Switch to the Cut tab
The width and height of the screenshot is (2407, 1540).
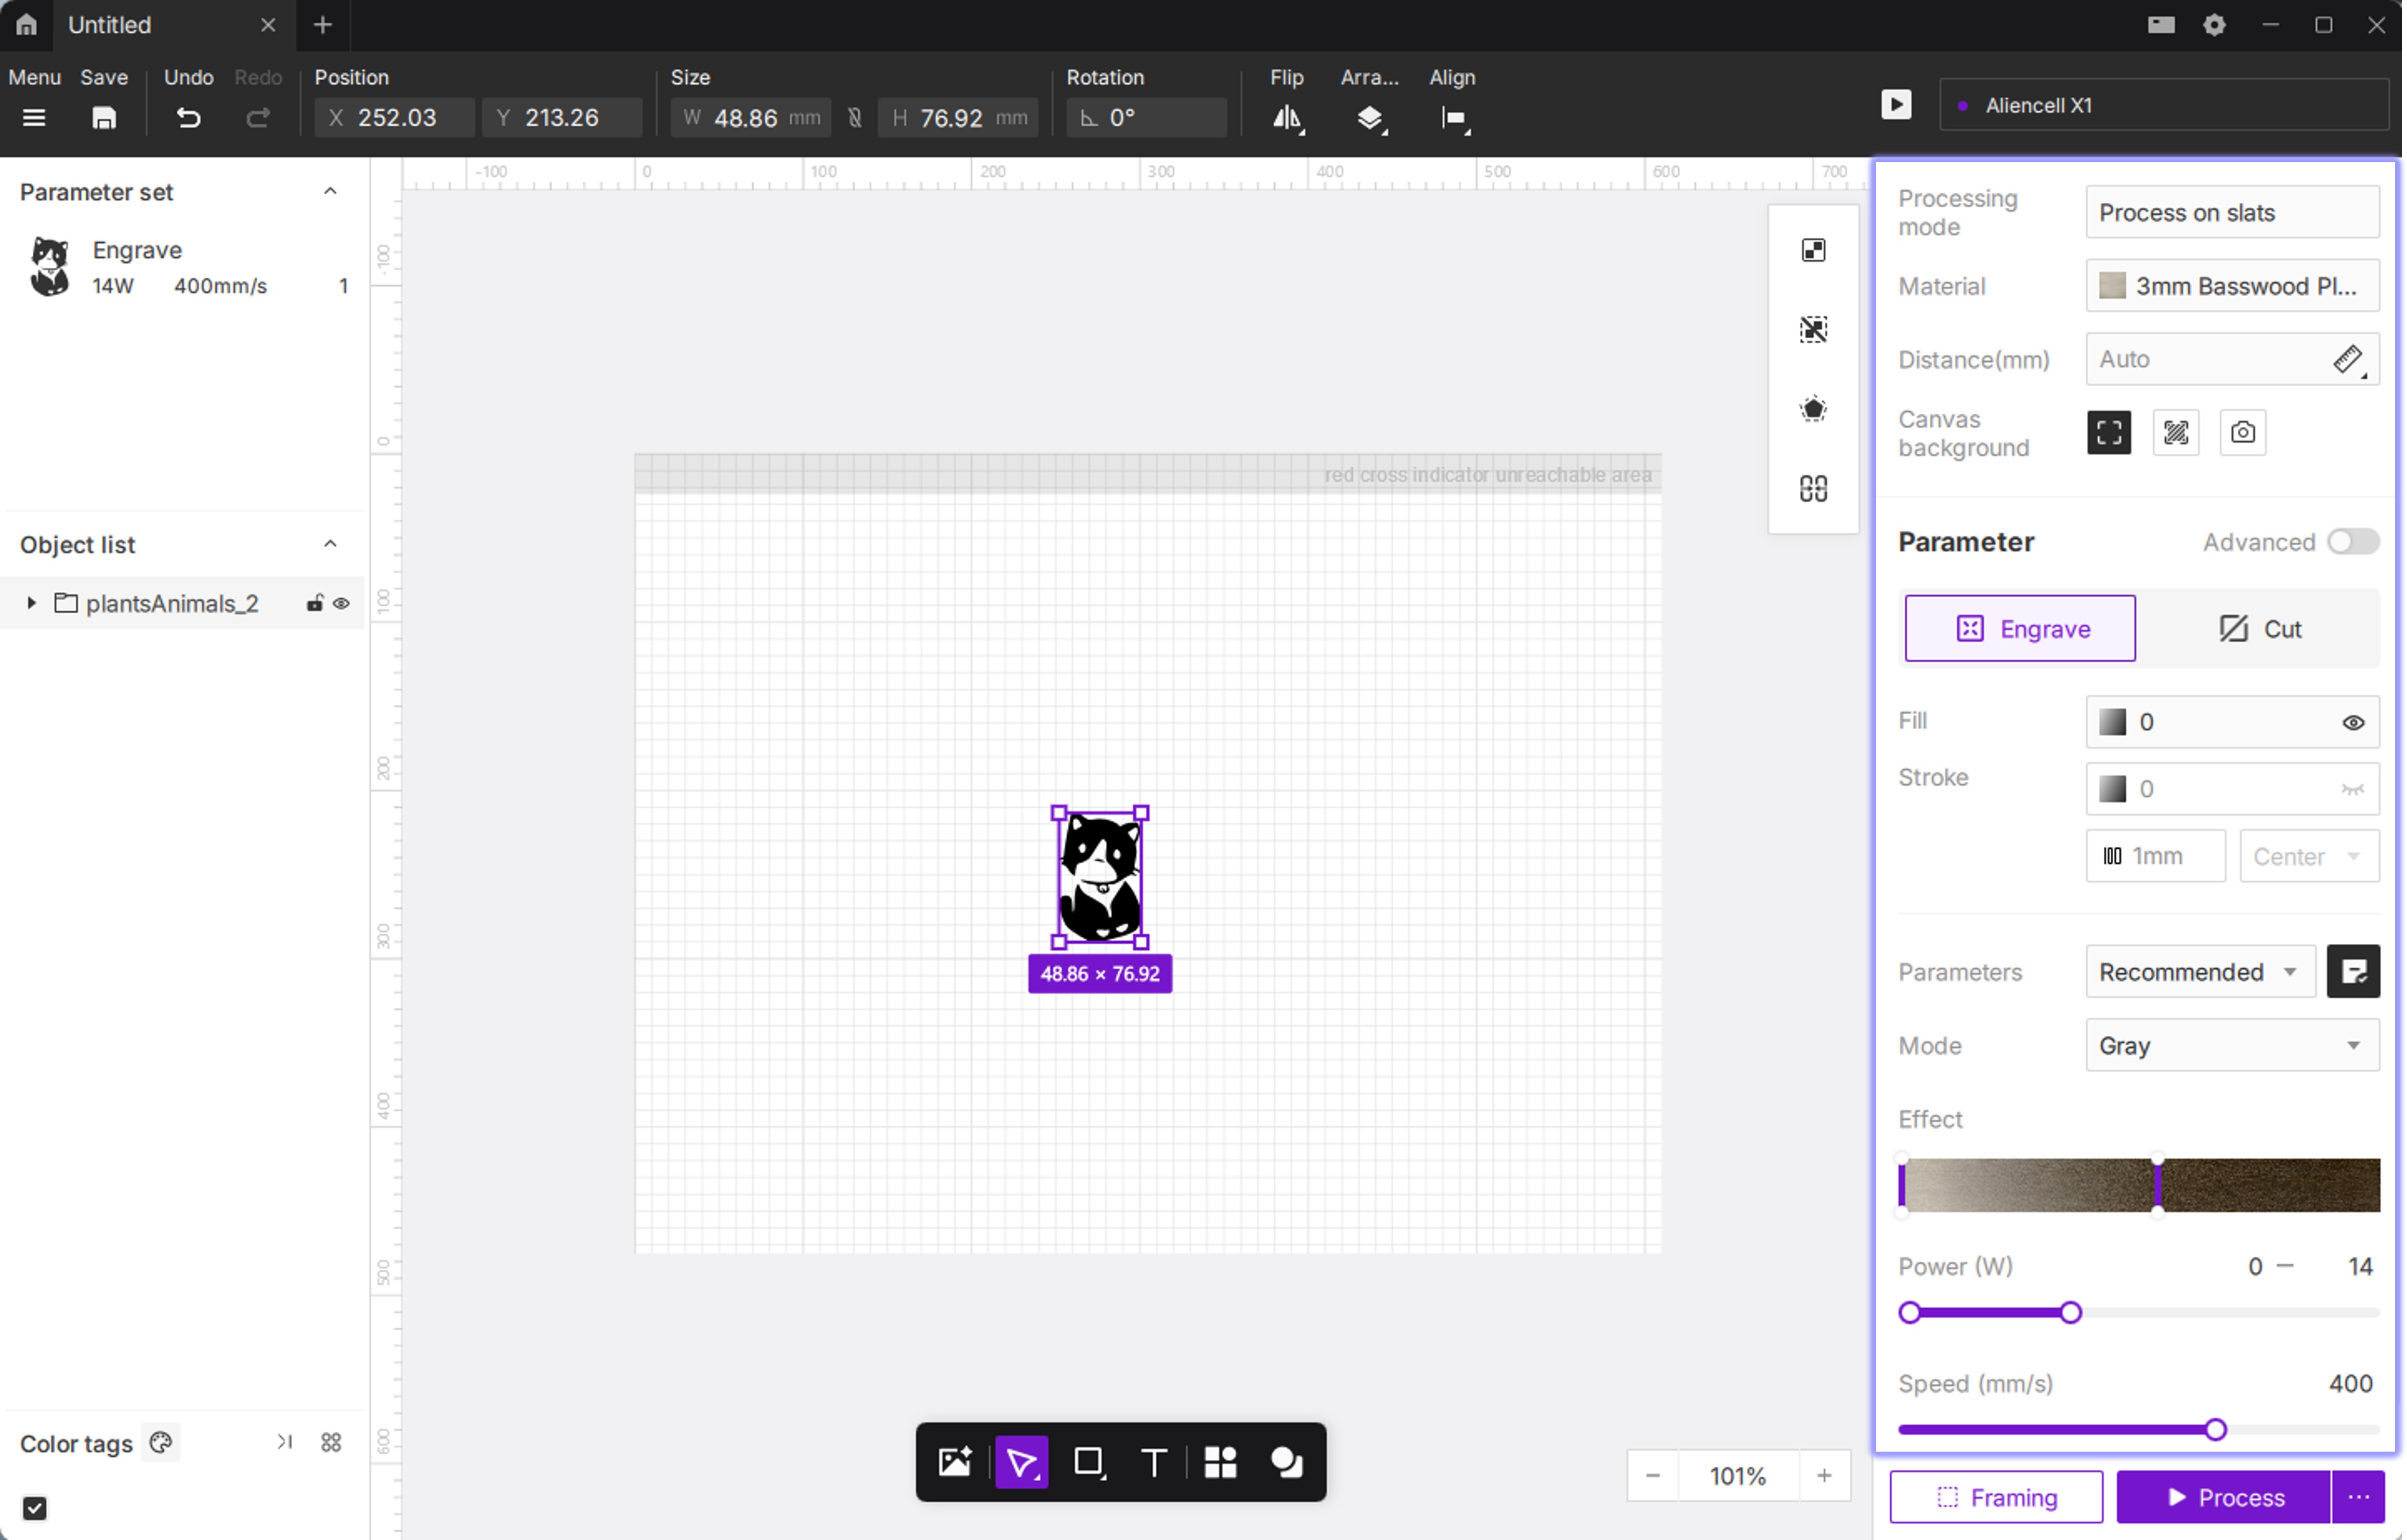point(2259,629)
